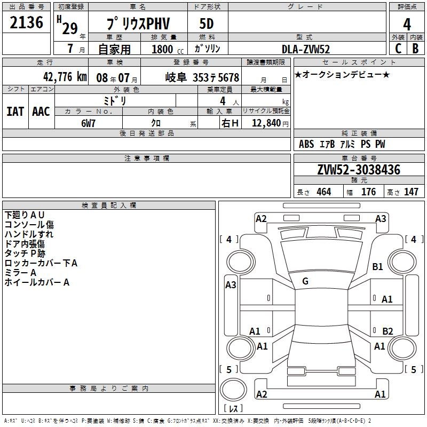Screen dimensions: 427x427
Task: Select the 事務局よりご案内 section header
Action: (109, 389)
